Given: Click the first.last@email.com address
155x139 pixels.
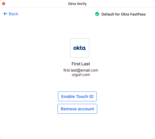Looking at the screenshot, I should (x=81, y=70).
